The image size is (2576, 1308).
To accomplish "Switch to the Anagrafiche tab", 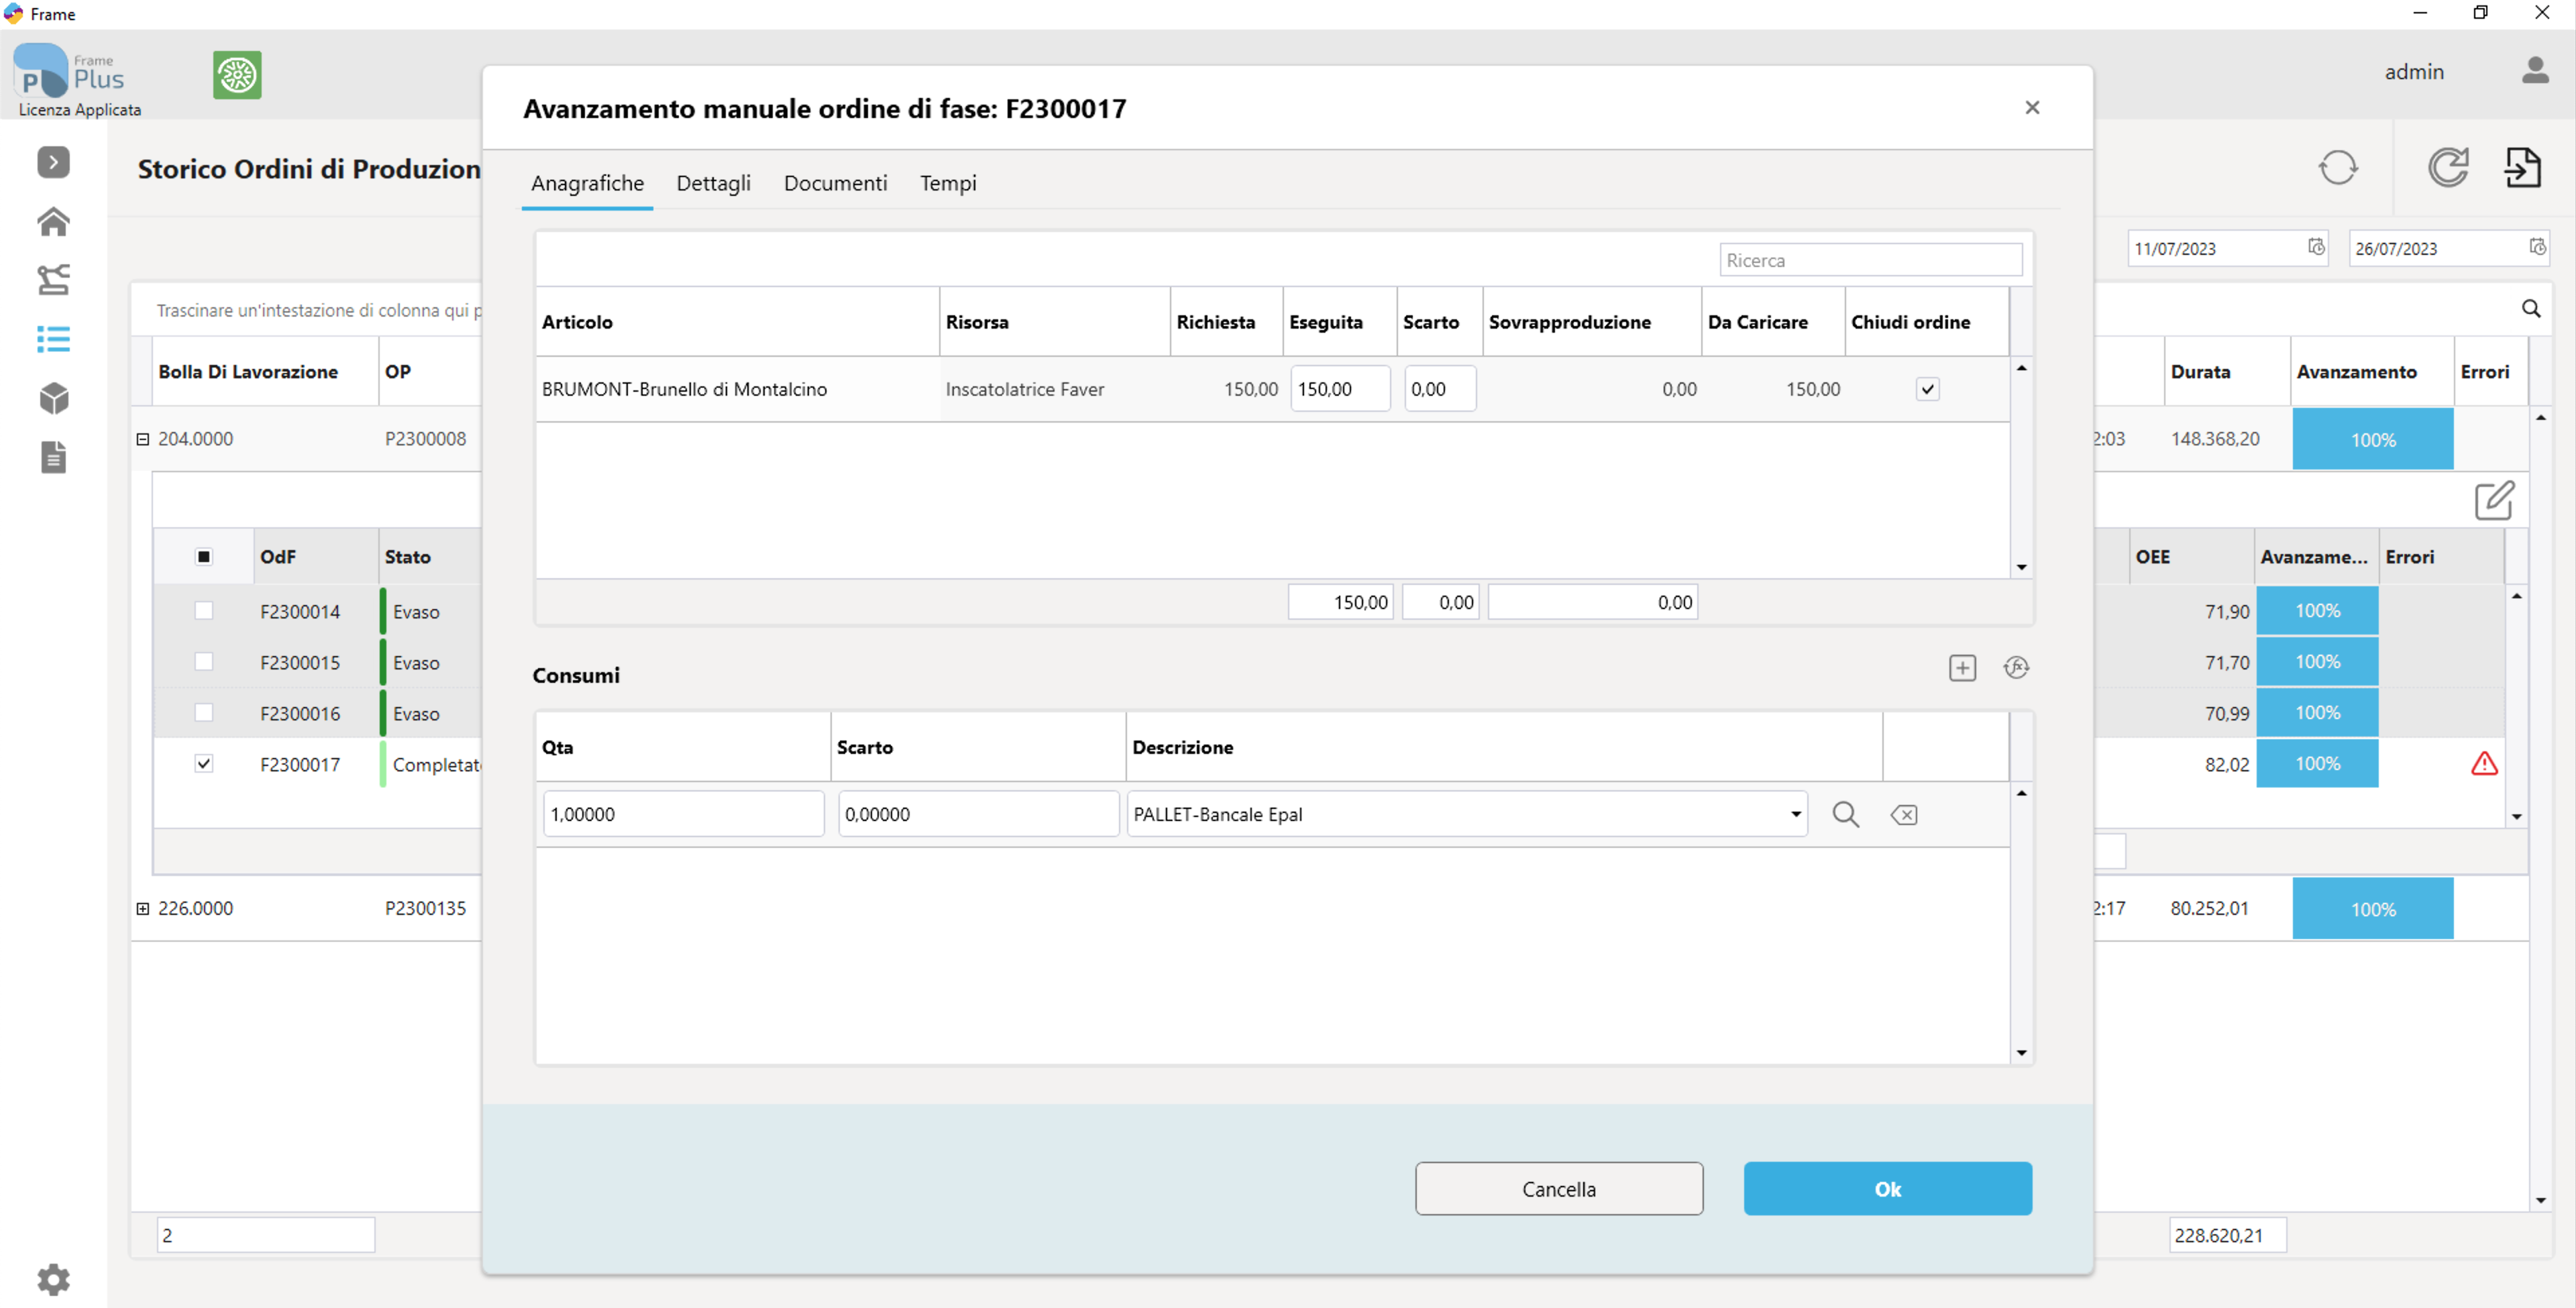I will [587, 183].
